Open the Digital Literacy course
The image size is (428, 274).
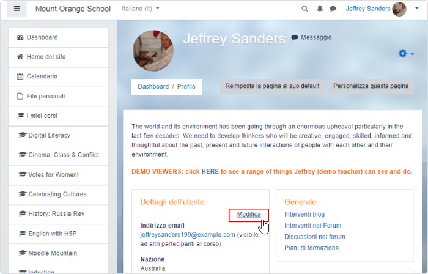(x=58, y=136)
